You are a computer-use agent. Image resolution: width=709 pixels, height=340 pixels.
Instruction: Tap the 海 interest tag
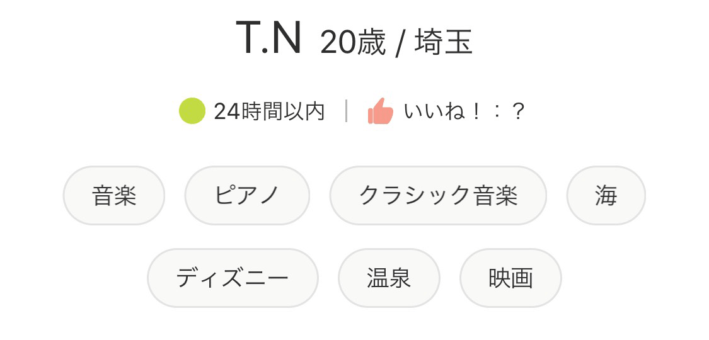606,195
